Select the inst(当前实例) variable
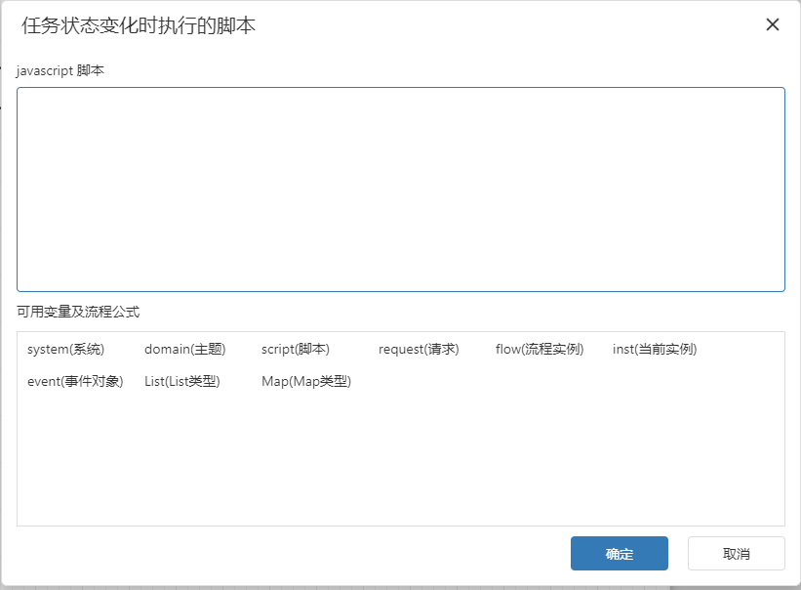This screenshot has height=590, width=801. click(655, 350)
